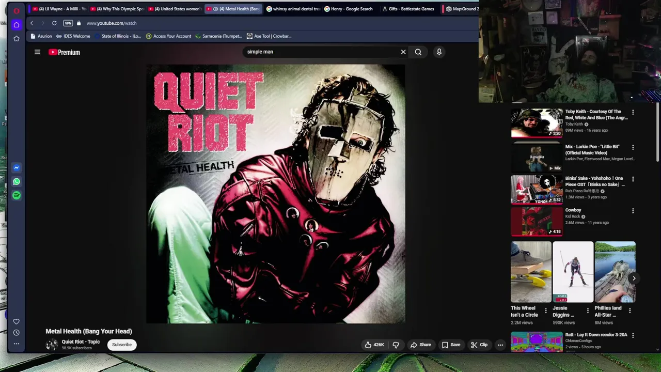Click the Quiet Riot album art video
This screenshot has height=372, width=661.
pos(276,194)
